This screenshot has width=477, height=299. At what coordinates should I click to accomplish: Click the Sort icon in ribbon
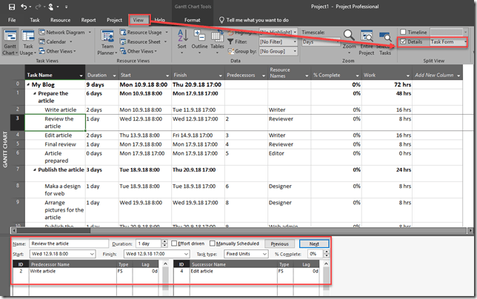181,37
